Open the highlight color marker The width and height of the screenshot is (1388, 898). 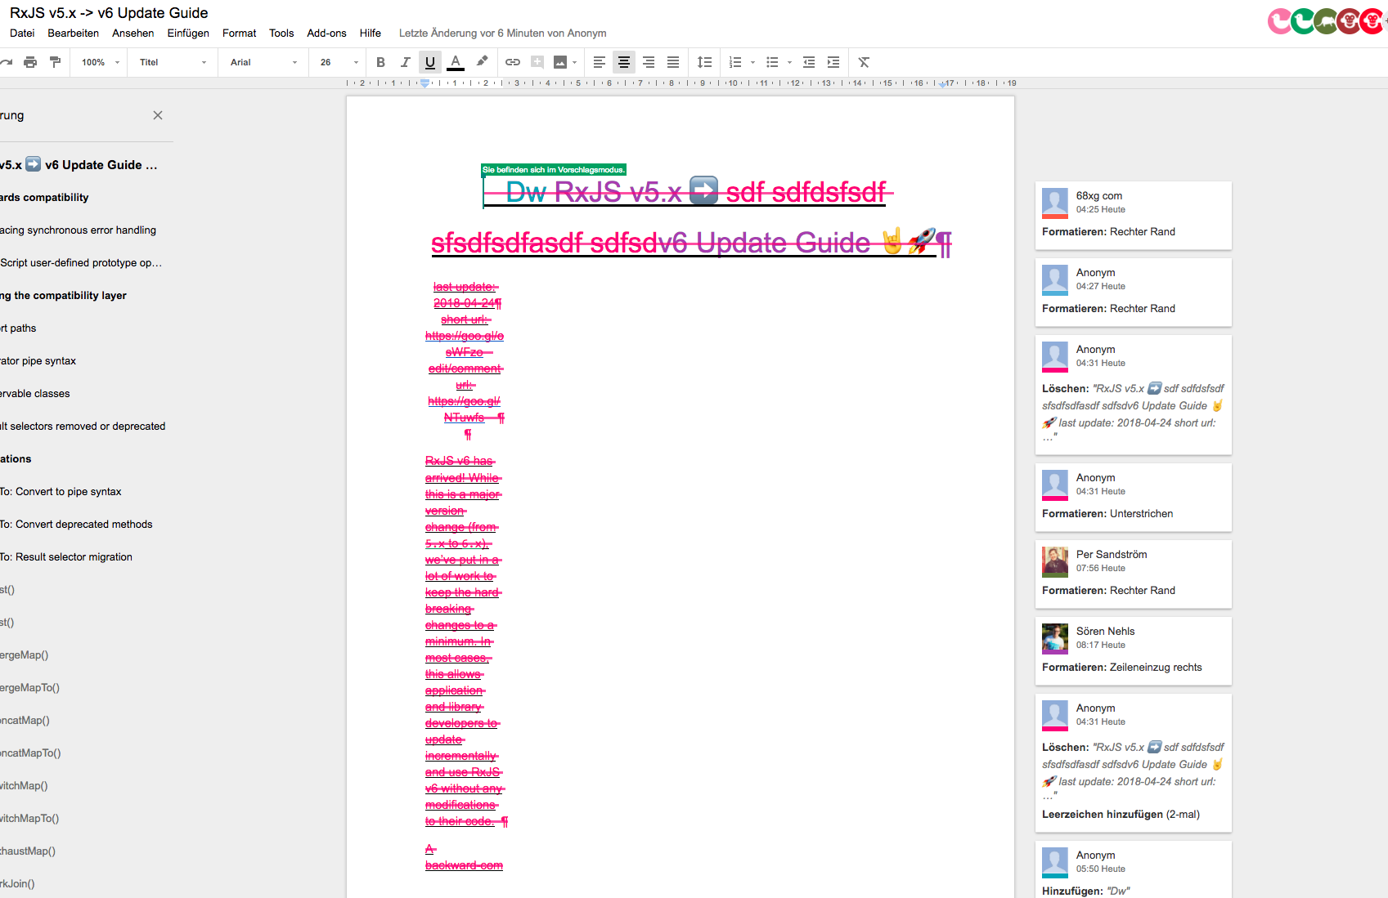[x=482, y=61]
